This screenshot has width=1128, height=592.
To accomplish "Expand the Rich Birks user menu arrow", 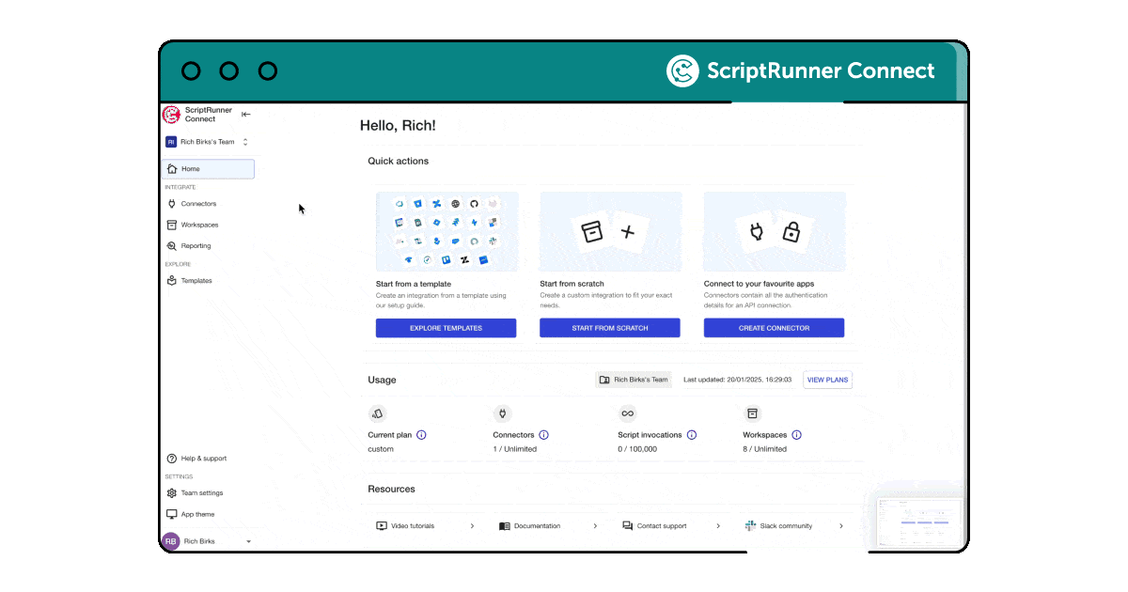I will coord(248,542).
